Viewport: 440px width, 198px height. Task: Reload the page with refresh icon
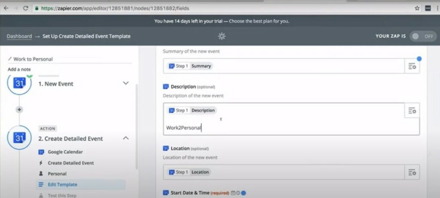tap(25, 8)
